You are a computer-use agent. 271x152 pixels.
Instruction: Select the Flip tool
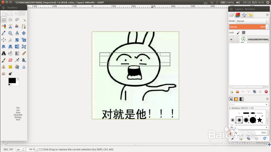tap(17, 47)
